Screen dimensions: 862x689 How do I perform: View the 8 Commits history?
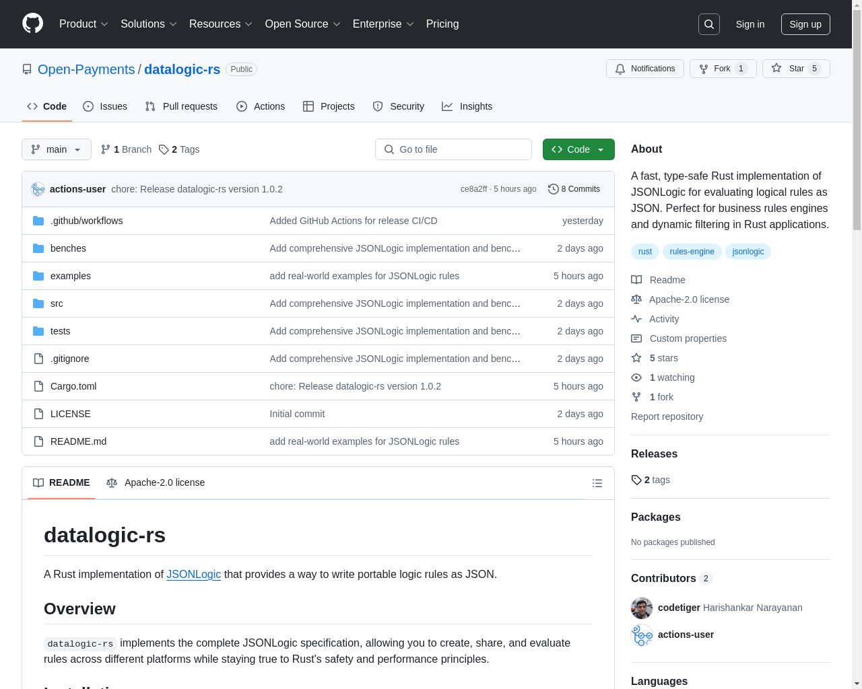[574, 189]
